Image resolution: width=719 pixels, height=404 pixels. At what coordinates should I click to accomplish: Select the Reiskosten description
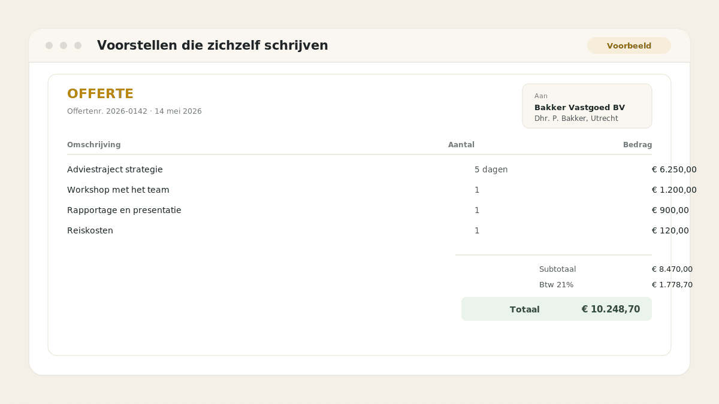tap(90, 230)
